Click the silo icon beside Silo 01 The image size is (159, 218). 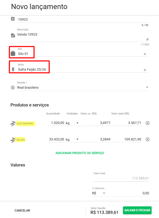tap(13, 54)
